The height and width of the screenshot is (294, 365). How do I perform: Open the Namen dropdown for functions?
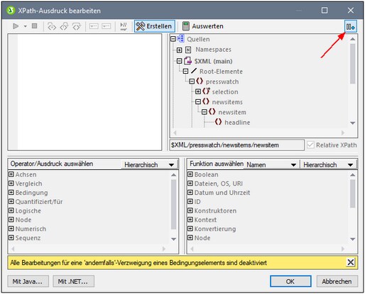[x=271, y=164]
